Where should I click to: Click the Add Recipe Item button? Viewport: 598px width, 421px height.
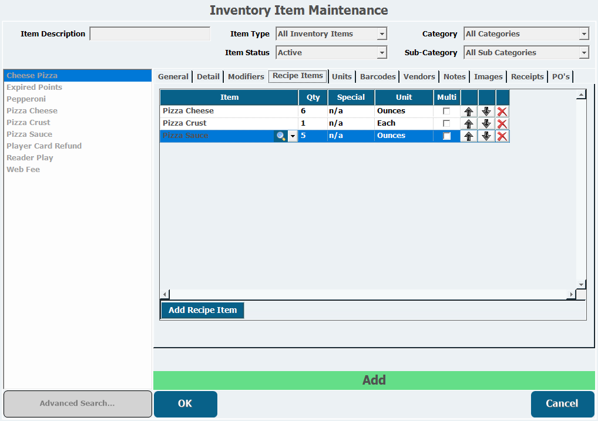[x=202, y=310]
